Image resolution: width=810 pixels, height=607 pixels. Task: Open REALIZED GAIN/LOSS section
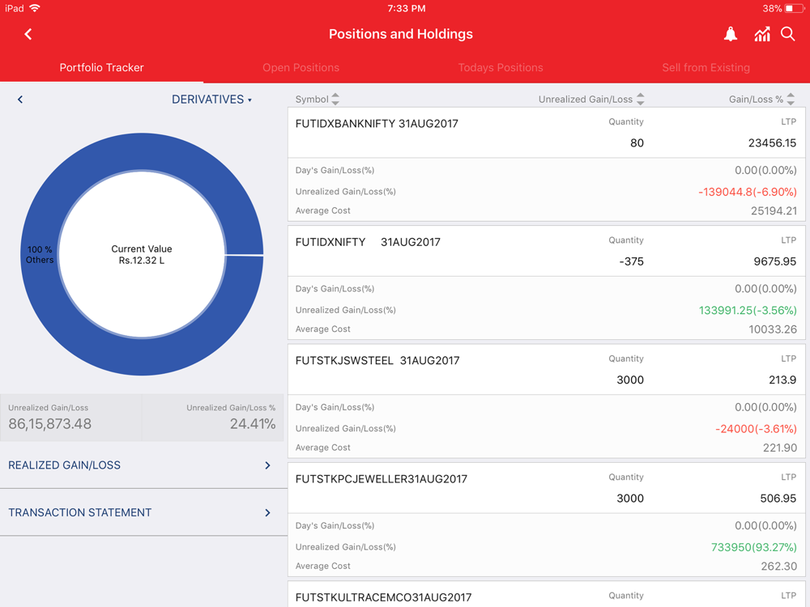pos(143,465)
